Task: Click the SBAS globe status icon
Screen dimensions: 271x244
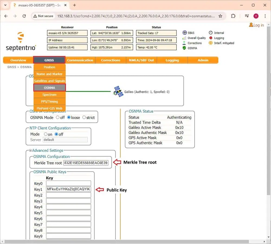Action: pyautogui.click(x=184, y=33)
